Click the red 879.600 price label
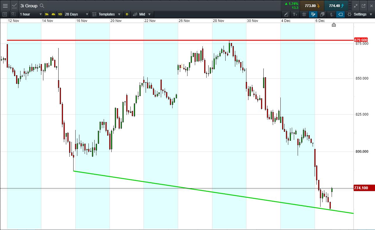Image resolution: width=375 pixels, height=230 pixels. click(361, 40)
